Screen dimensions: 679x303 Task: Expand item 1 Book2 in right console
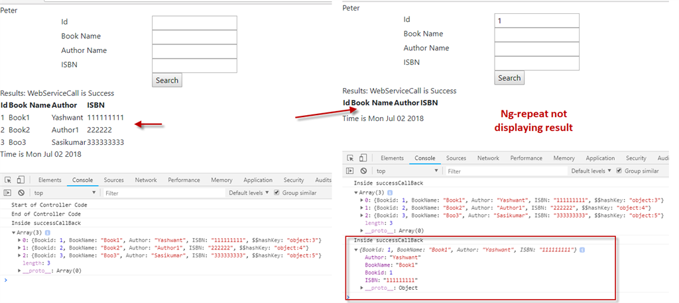[362, 208]
